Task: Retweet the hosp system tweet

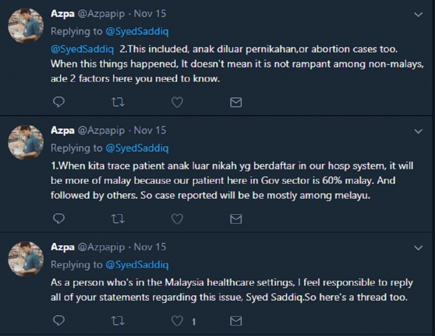Action: (118, 219)
